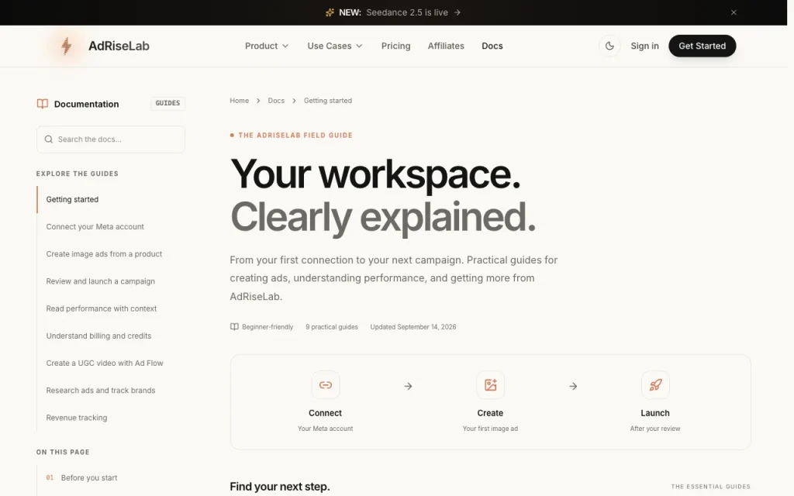Select Getting started in sidebar guides
This screenshot has height=496, width=794.
72,199
